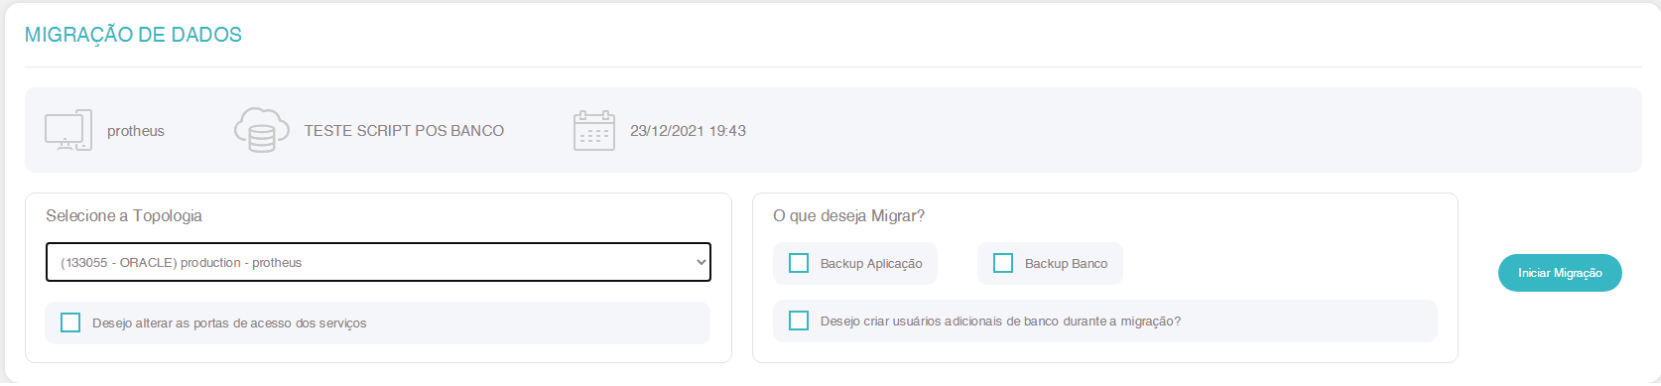1661x386 pixels.
Task: Check Desejo criar usuários adicionais de banco
Action: click(799, 321)
